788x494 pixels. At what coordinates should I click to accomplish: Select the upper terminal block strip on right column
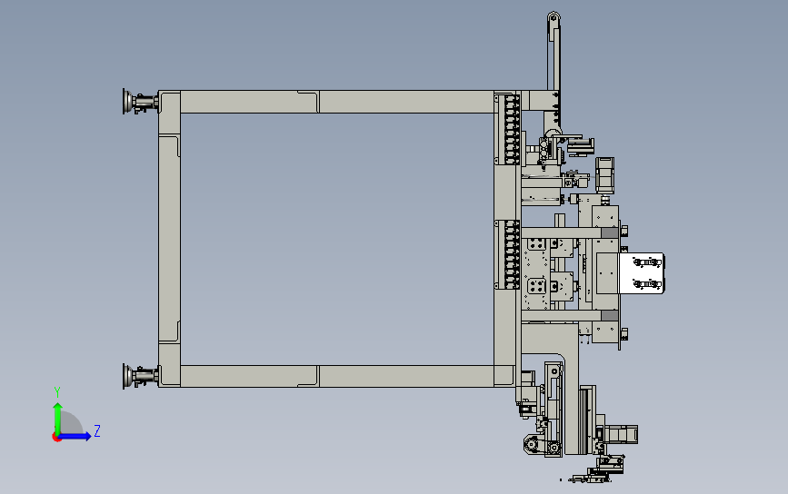point(507,129)
